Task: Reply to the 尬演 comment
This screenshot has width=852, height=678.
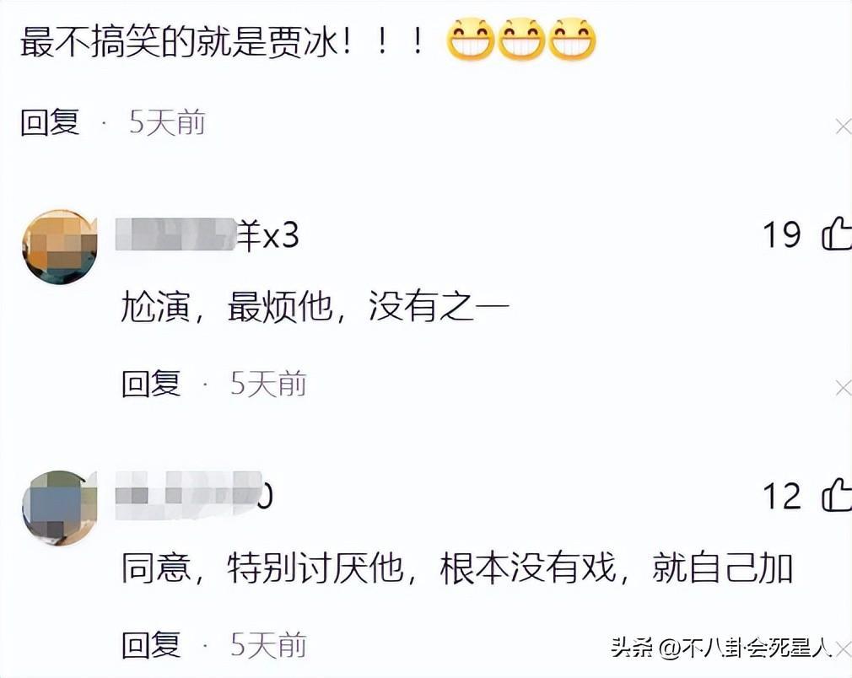Action: [151, 384]
